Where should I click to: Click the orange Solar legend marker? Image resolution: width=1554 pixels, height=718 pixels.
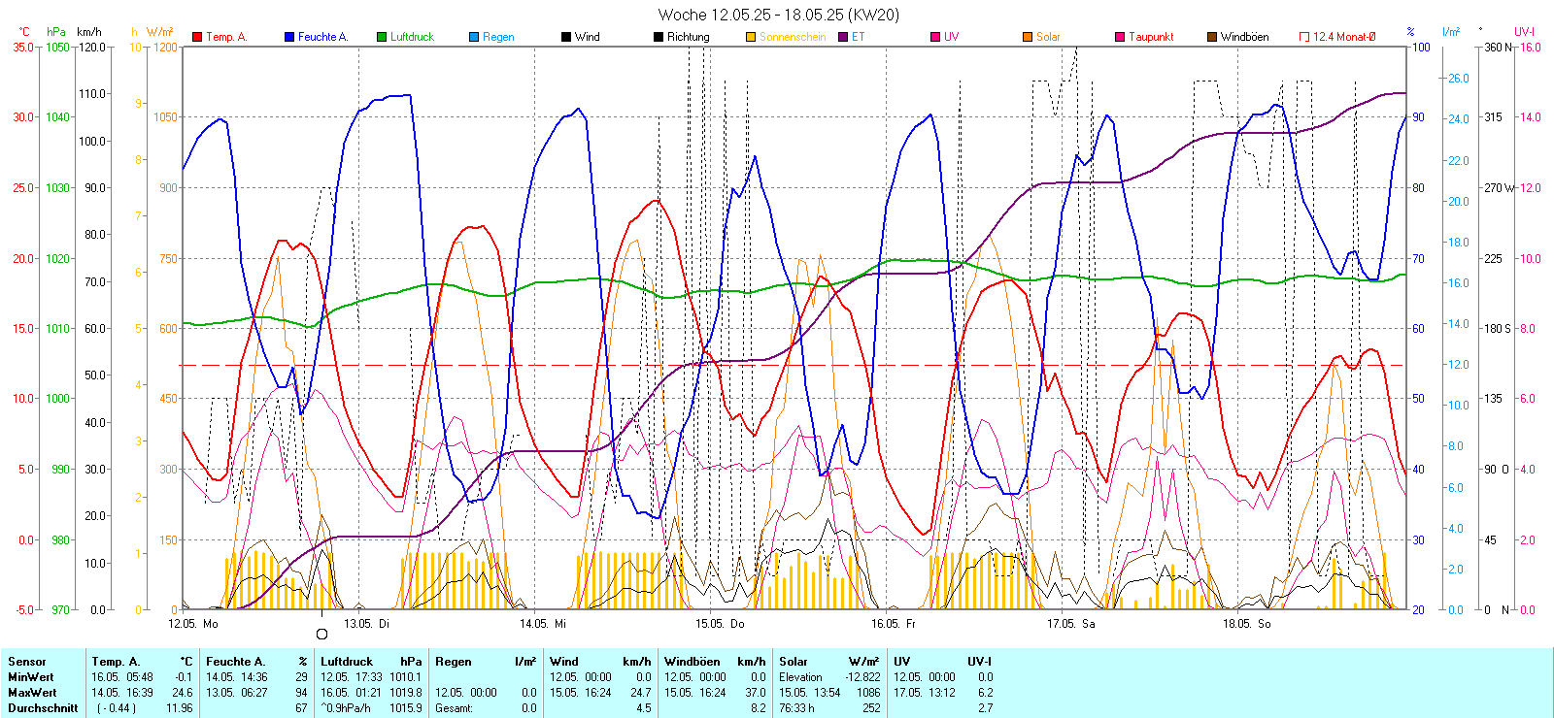1028,37
